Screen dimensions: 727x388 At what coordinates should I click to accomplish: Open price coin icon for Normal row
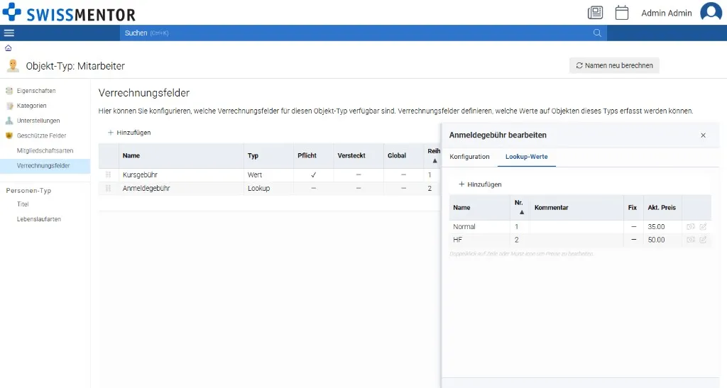690,227
